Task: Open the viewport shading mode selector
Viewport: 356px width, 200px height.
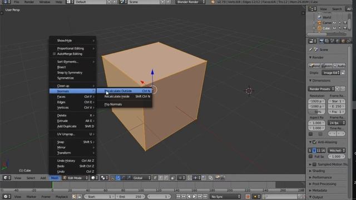Action: (x=94, y=178)
